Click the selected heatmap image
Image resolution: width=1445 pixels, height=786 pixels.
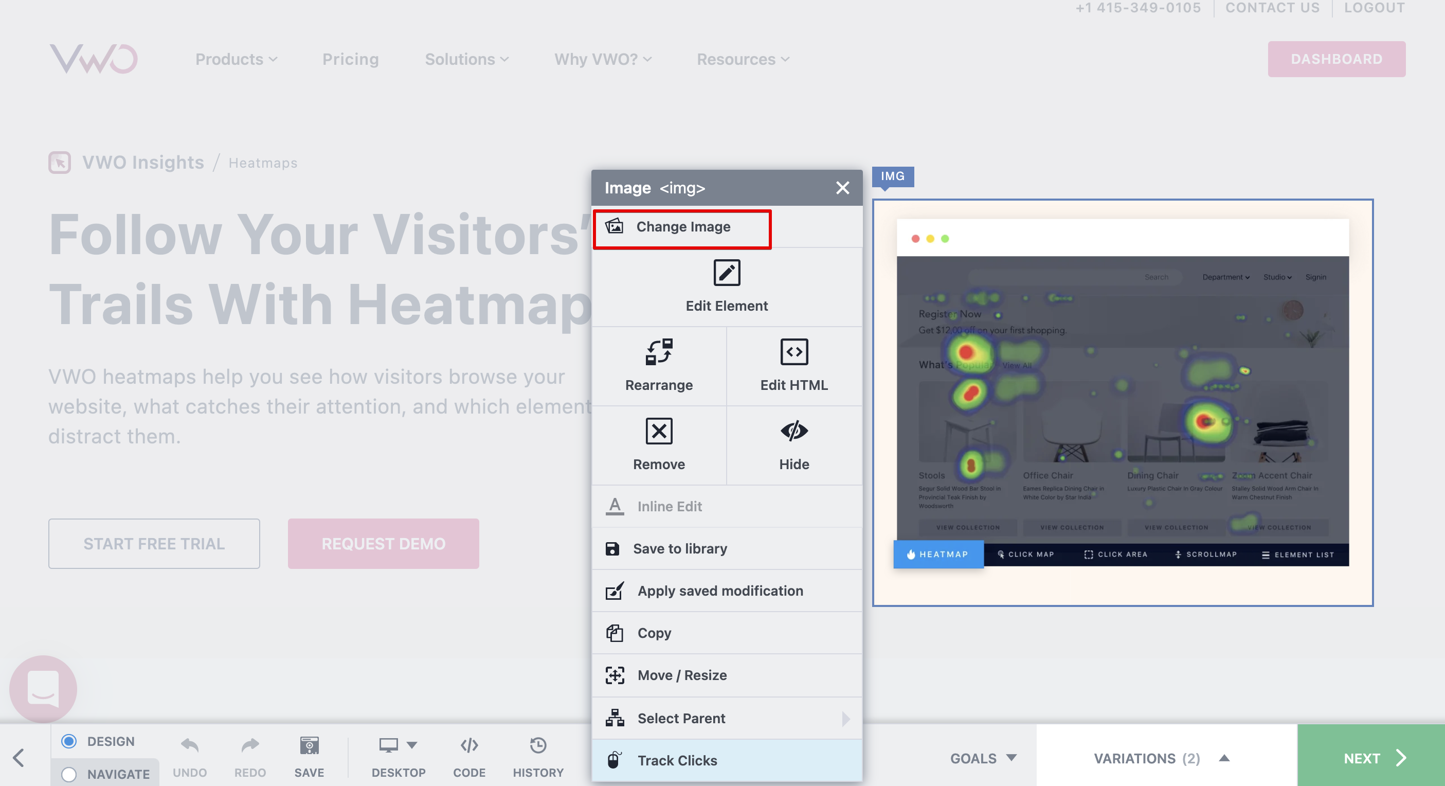[x=1123, y=402]
